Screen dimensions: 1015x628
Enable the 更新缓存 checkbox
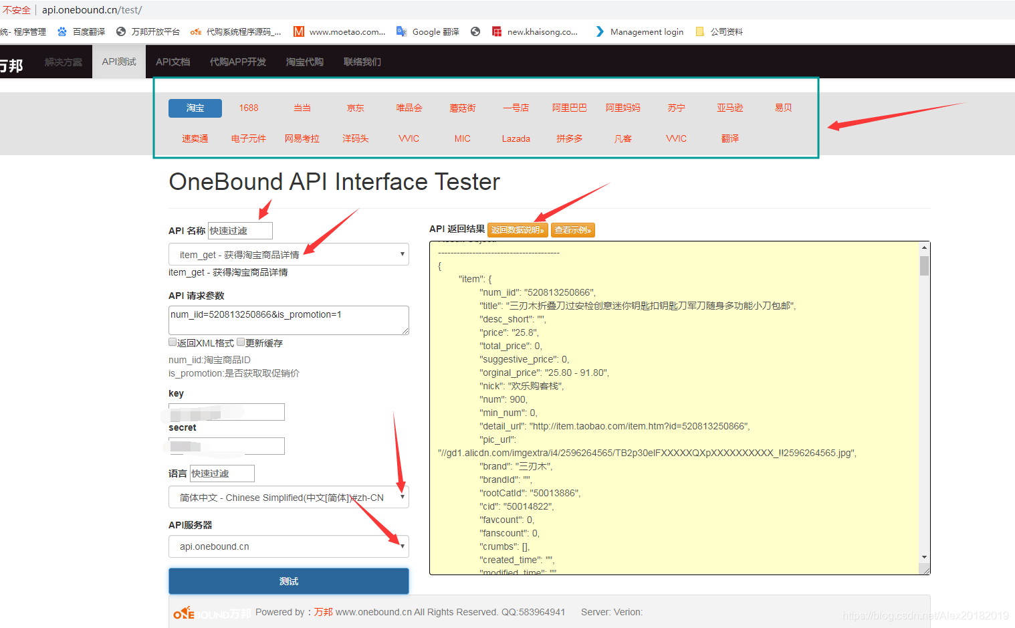(x=241, y=342)
